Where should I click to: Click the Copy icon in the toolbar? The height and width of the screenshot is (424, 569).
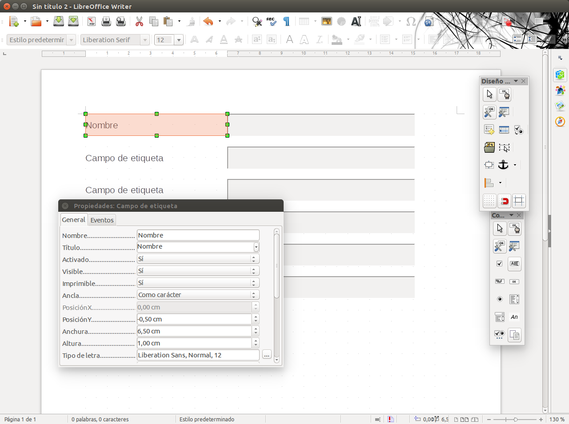tap(154, 21)
